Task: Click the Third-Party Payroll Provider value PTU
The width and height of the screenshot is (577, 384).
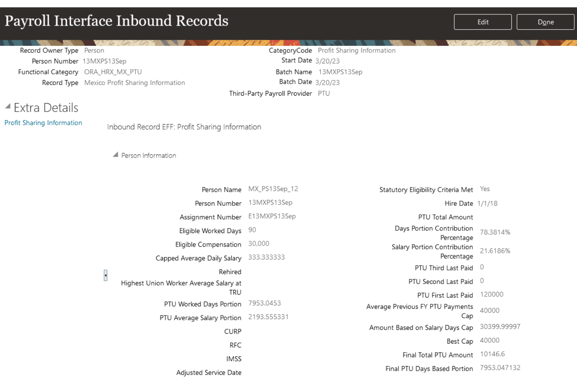Action: coord(324,94)
